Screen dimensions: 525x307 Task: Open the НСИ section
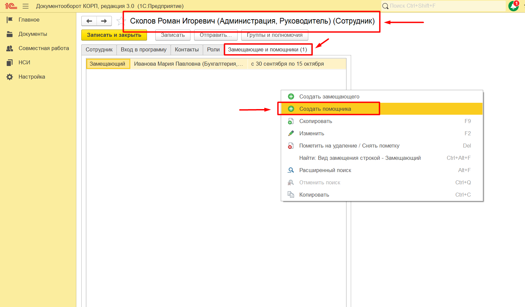pos(24,63)
